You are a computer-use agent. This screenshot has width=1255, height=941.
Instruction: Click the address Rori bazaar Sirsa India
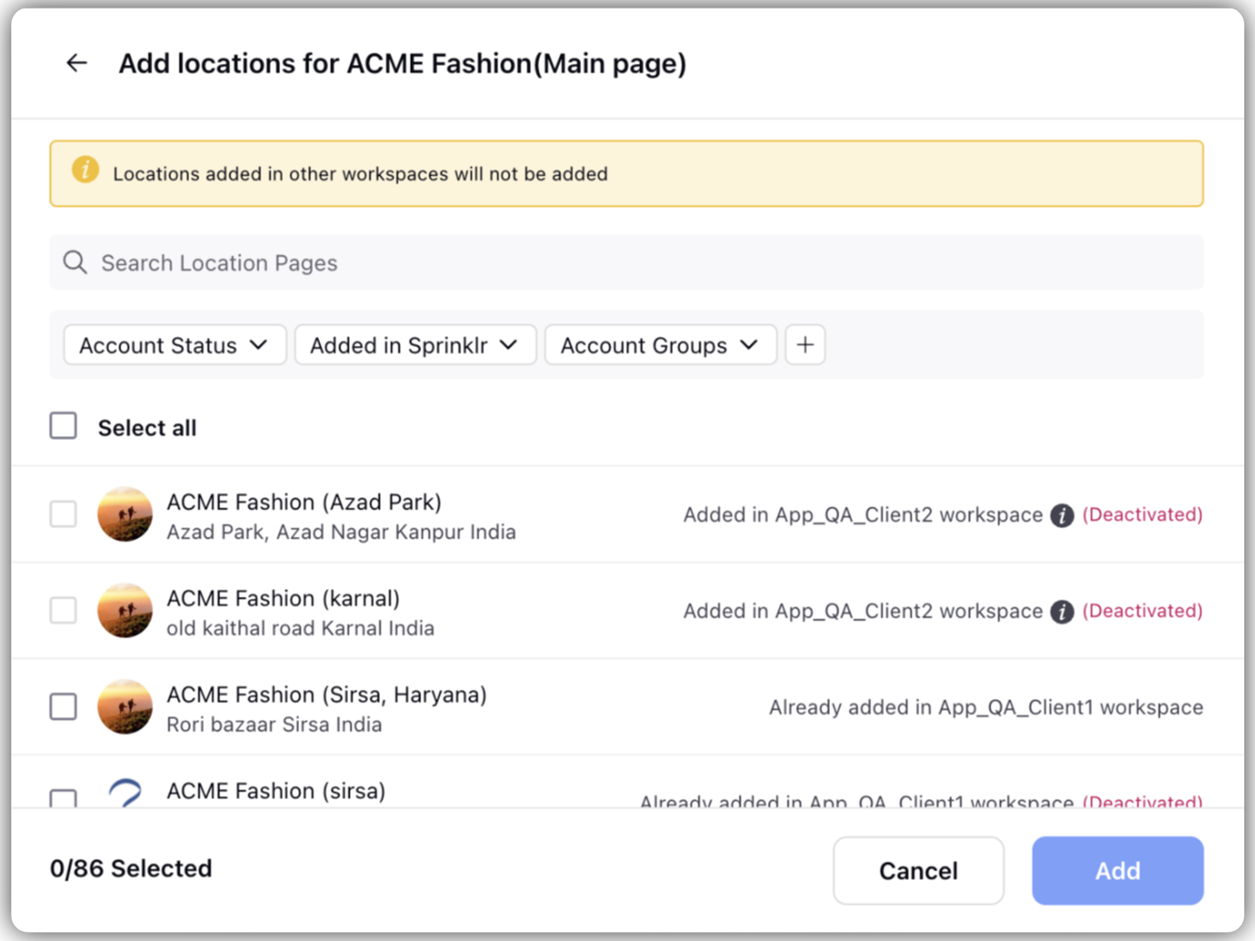pyautogui.click(x=274, y=725)
